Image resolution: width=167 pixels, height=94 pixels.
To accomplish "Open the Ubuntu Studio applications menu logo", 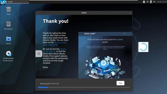I will point(3,2).
